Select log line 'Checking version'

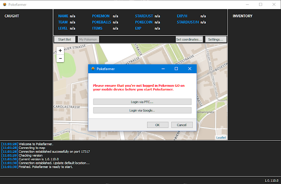[x=31, y=156]
